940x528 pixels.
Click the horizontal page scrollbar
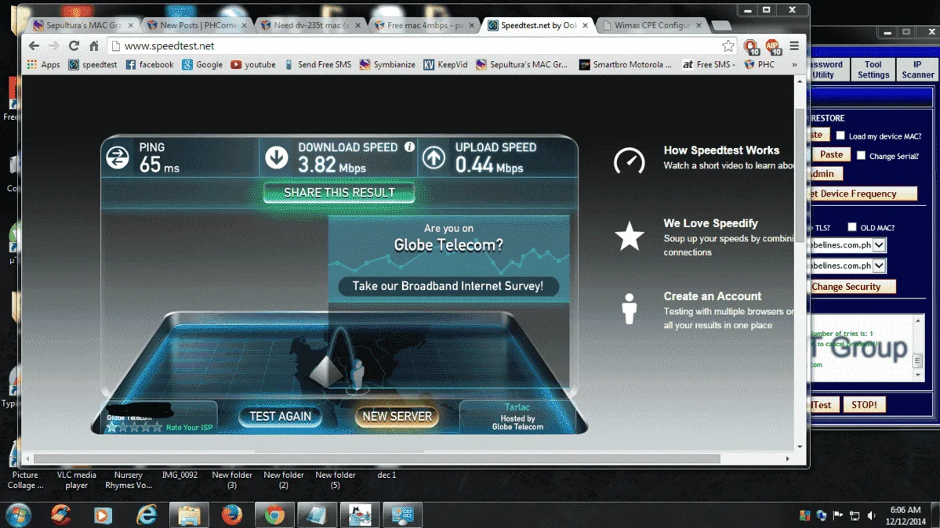pos(377,458)
